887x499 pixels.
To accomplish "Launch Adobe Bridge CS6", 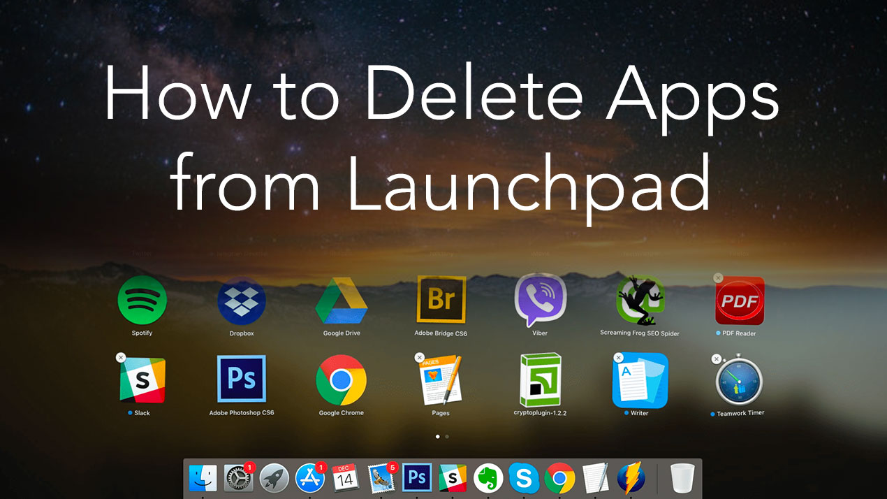I will pos(441,301).
